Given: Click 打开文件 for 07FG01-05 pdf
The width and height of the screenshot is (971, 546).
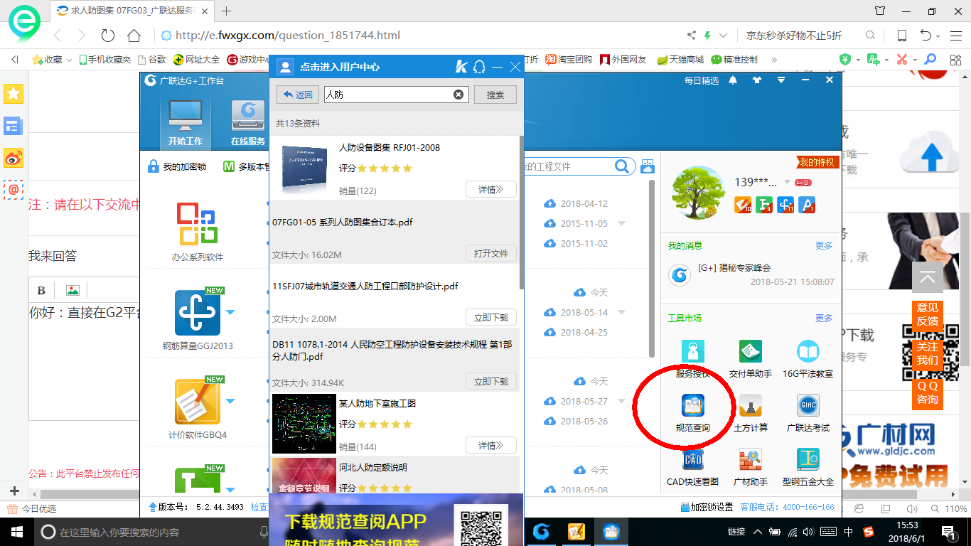Looking at the screenshot, I should (491, 254).
